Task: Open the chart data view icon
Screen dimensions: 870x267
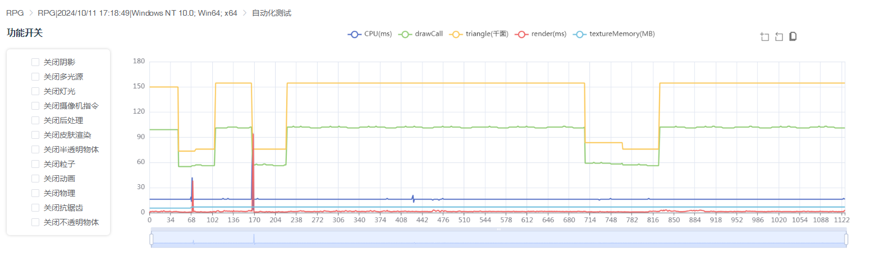Action: click(793, 36)
